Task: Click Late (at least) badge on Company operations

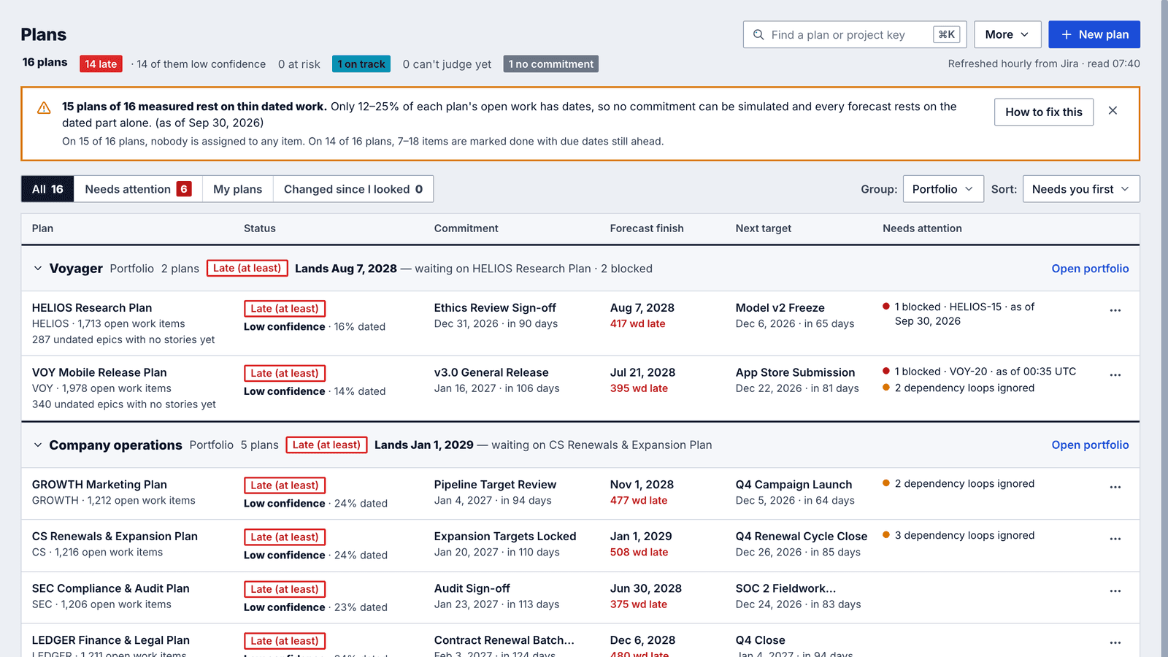Action: (x=326, y=445)
